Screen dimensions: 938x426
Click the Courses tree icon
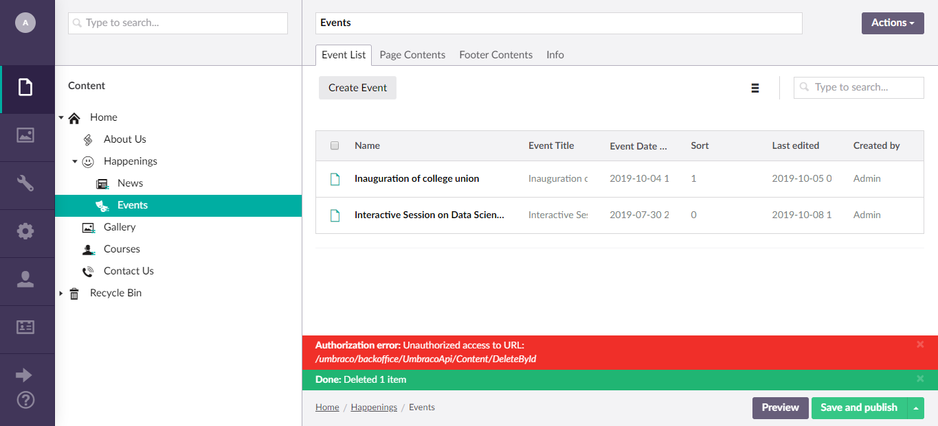click(88, 250)
